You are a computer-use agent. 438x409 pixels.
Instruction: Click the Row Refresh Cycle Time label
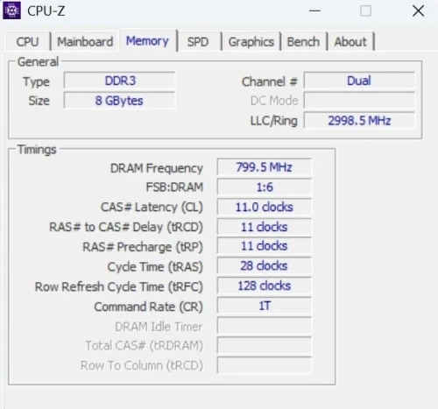118,286
